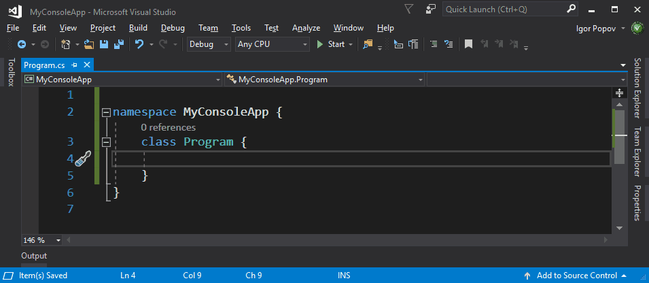Image resolution: width=649 pixels, height=283 pixels.
Task: Click the editor split-window handle icon
Action: [619, 93]
